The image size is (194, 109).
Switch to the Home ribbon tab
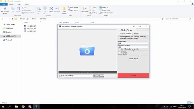(12, 4)
